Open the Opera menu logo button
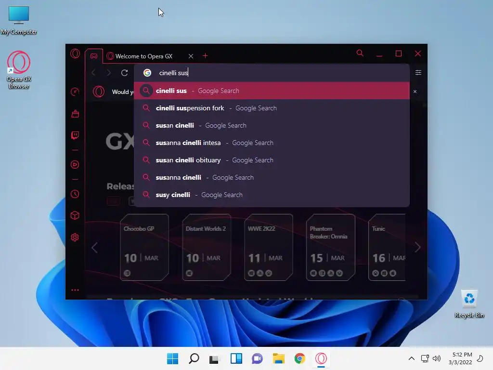 click(x=75, y=53)
